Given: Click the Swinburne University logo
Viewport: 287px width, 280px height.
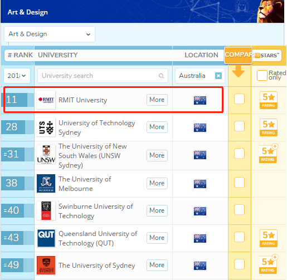Looking at the screenshot, I should pos(46,210).
